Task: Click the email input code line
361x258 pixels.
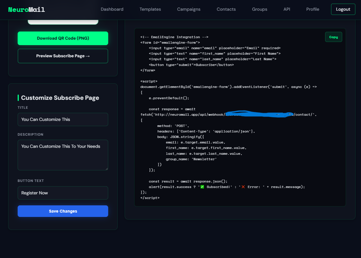Action: point(215,48)
